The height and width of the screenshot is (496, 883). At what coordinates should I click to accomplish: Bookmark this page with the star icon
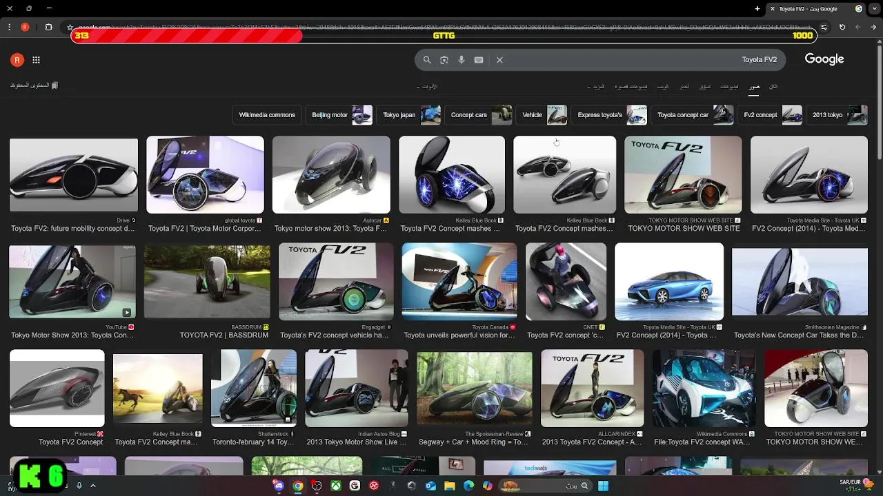click(x=70, y=28)
